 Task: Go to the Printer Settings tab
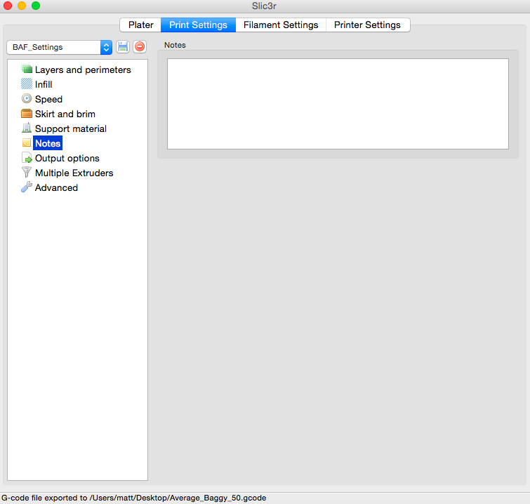pos(367,25)
